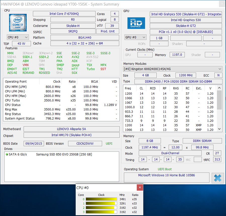The width and height of the screenshot is (226, 216).
Task: Click the DDR4-2400 memory type field
Action: point(178,82)
